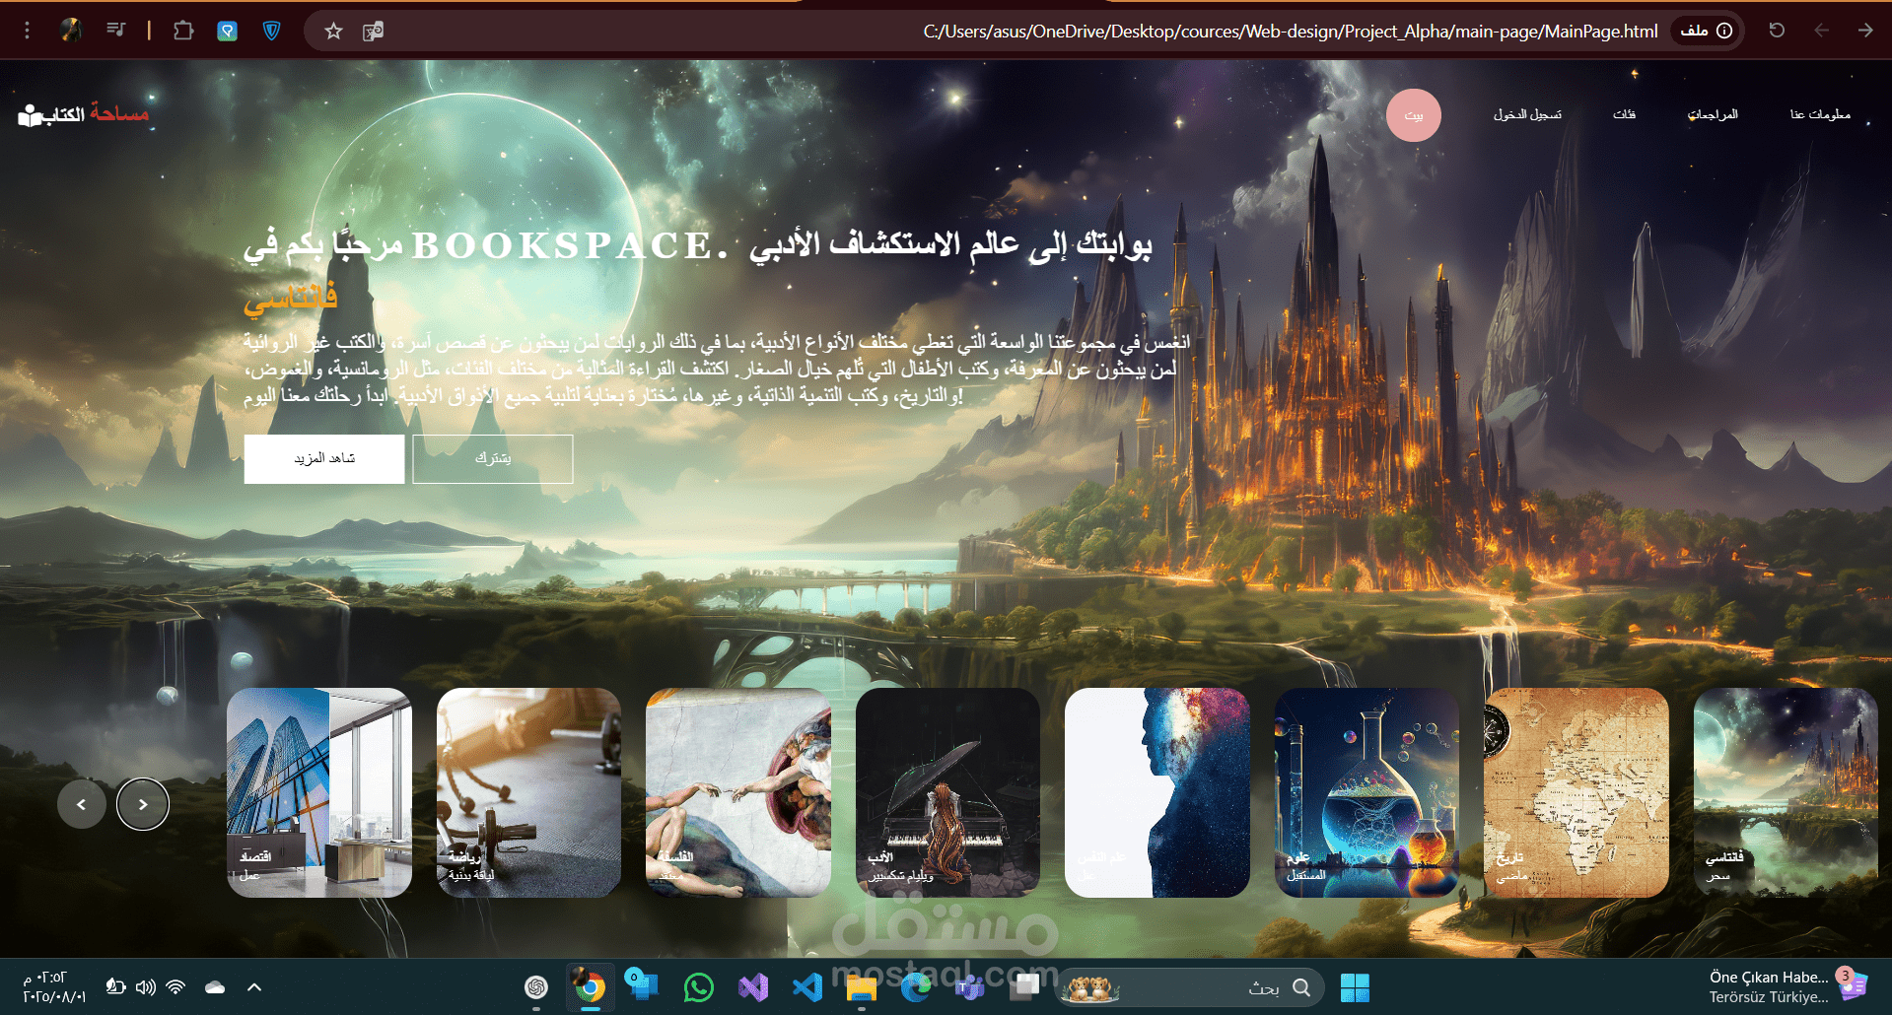Open the Windows Start menu
This screenshot has height=1015, width=1892.
click(1355, 987)
